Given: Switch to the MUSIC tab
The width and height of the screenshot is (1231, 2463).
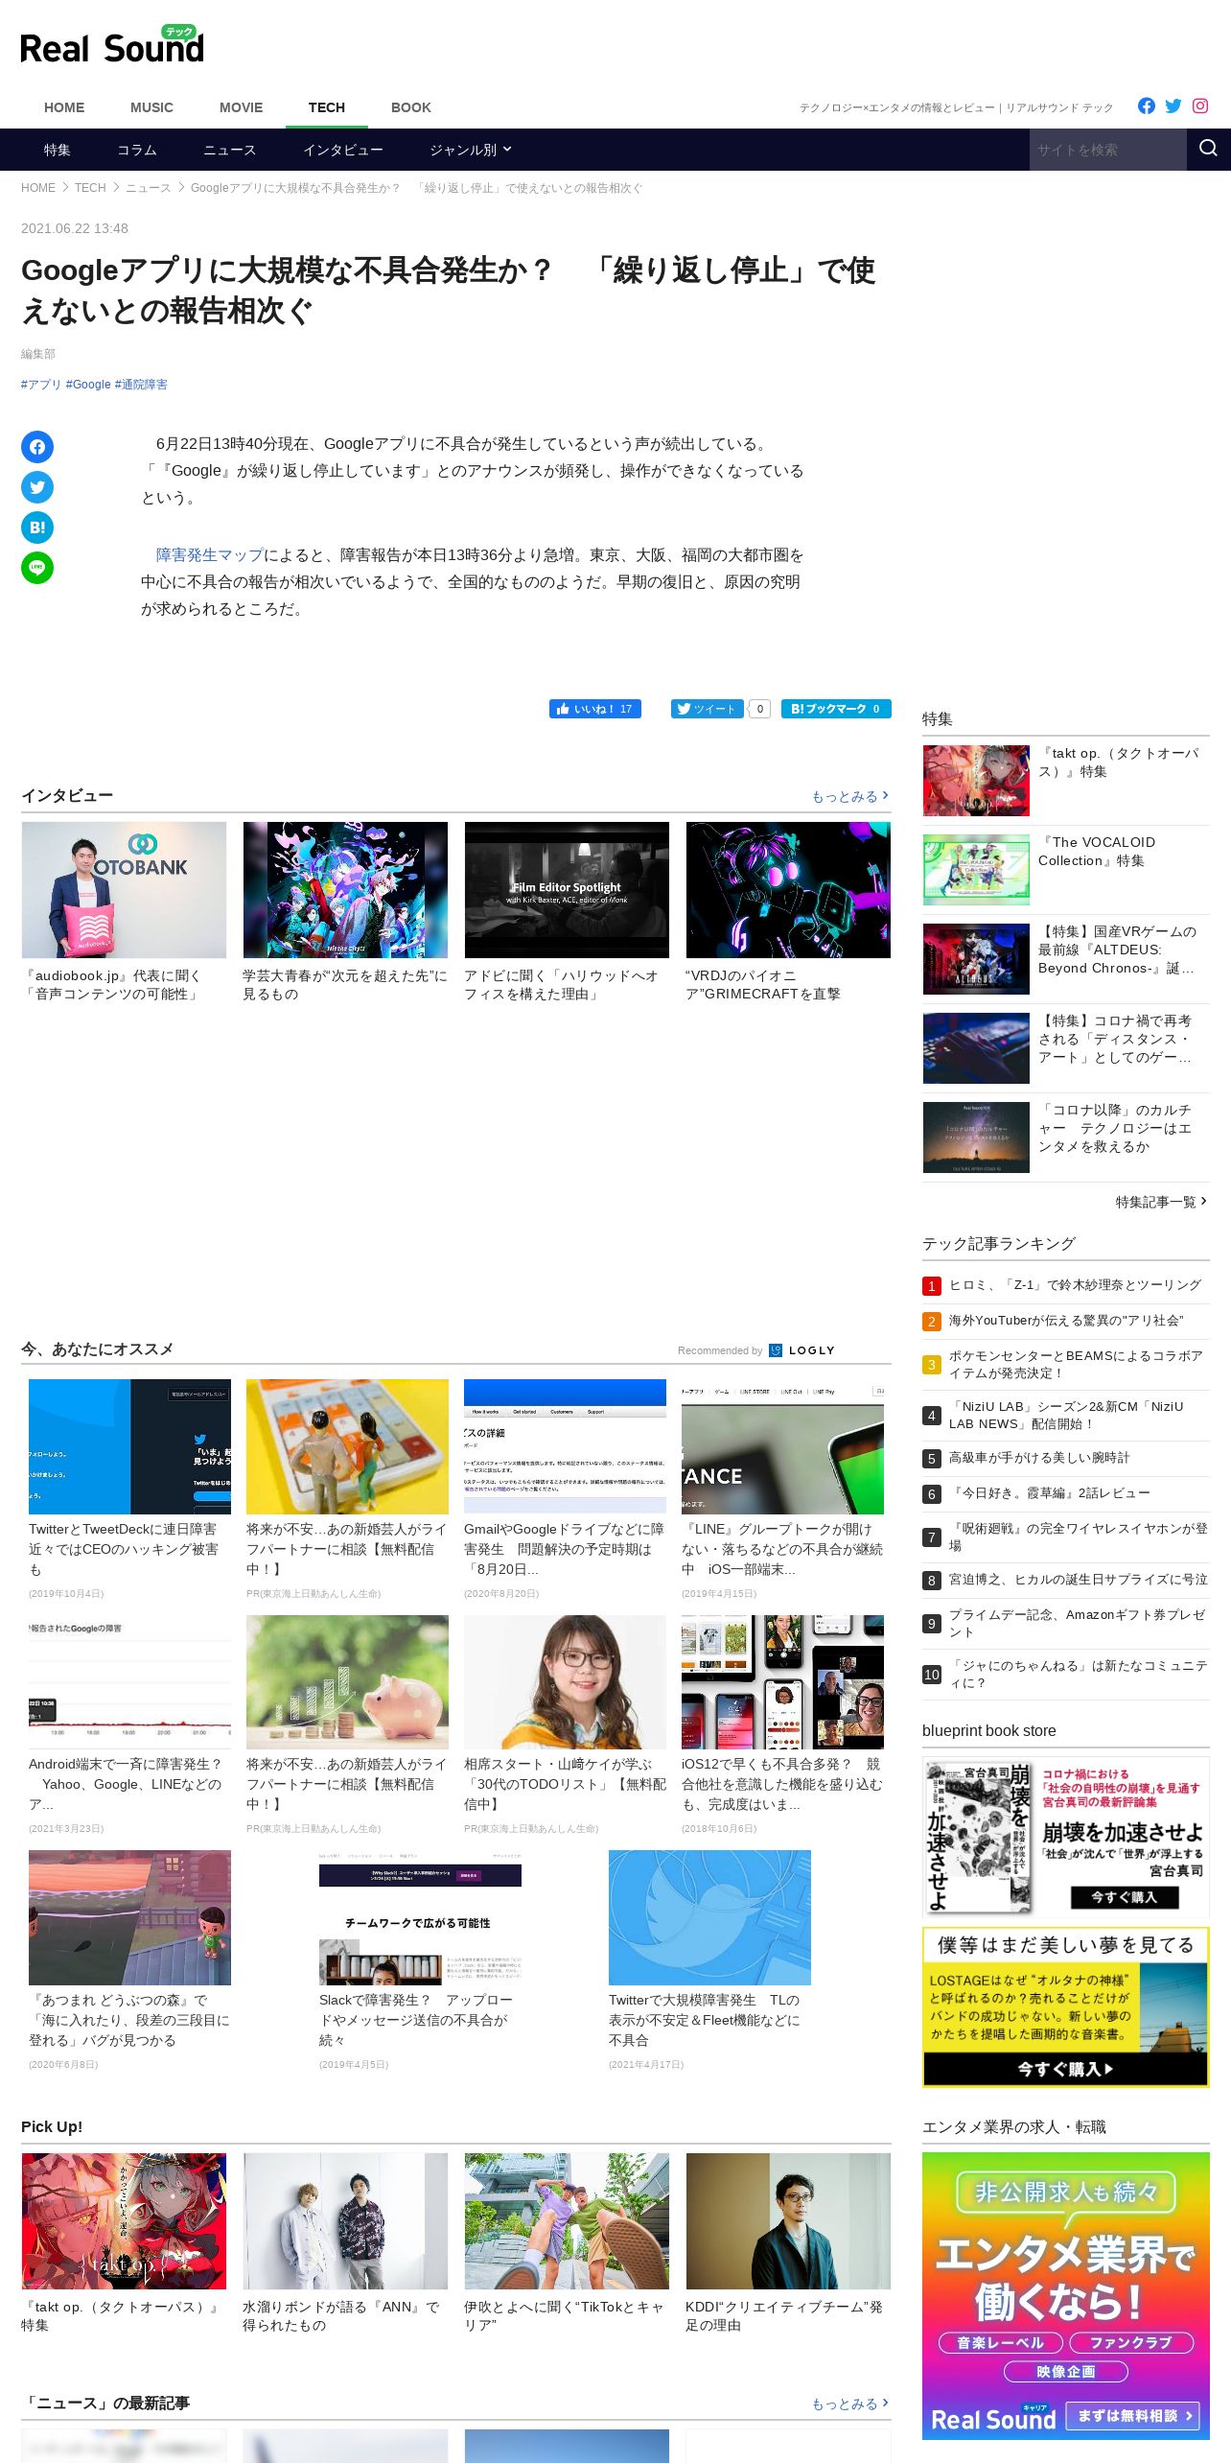Looking at the screenshot, I should [151, 107].
